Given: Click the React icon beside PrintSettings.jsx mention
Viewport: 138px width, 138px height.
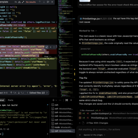Looking at the screenshot, I should [x=81, y=19].
